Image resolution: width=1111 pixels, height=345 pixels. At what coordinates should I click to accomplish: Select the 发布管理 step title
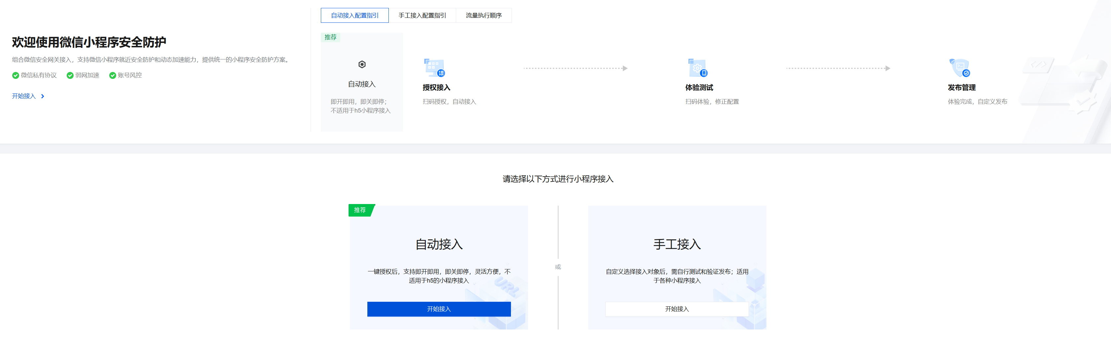point(961,87)
